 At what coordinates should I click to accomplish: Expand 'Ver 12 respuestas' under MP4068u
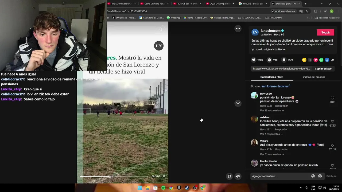pos(272,110)
